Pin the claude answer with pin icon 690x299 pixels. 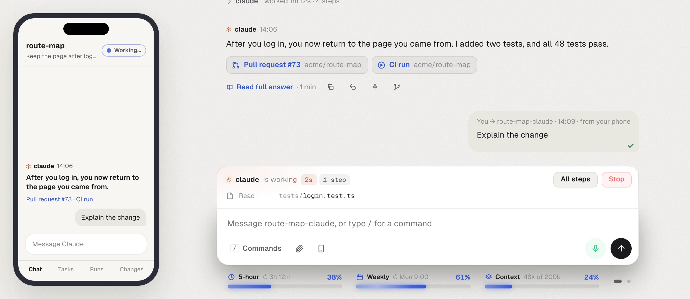click(x=375, y=87)
